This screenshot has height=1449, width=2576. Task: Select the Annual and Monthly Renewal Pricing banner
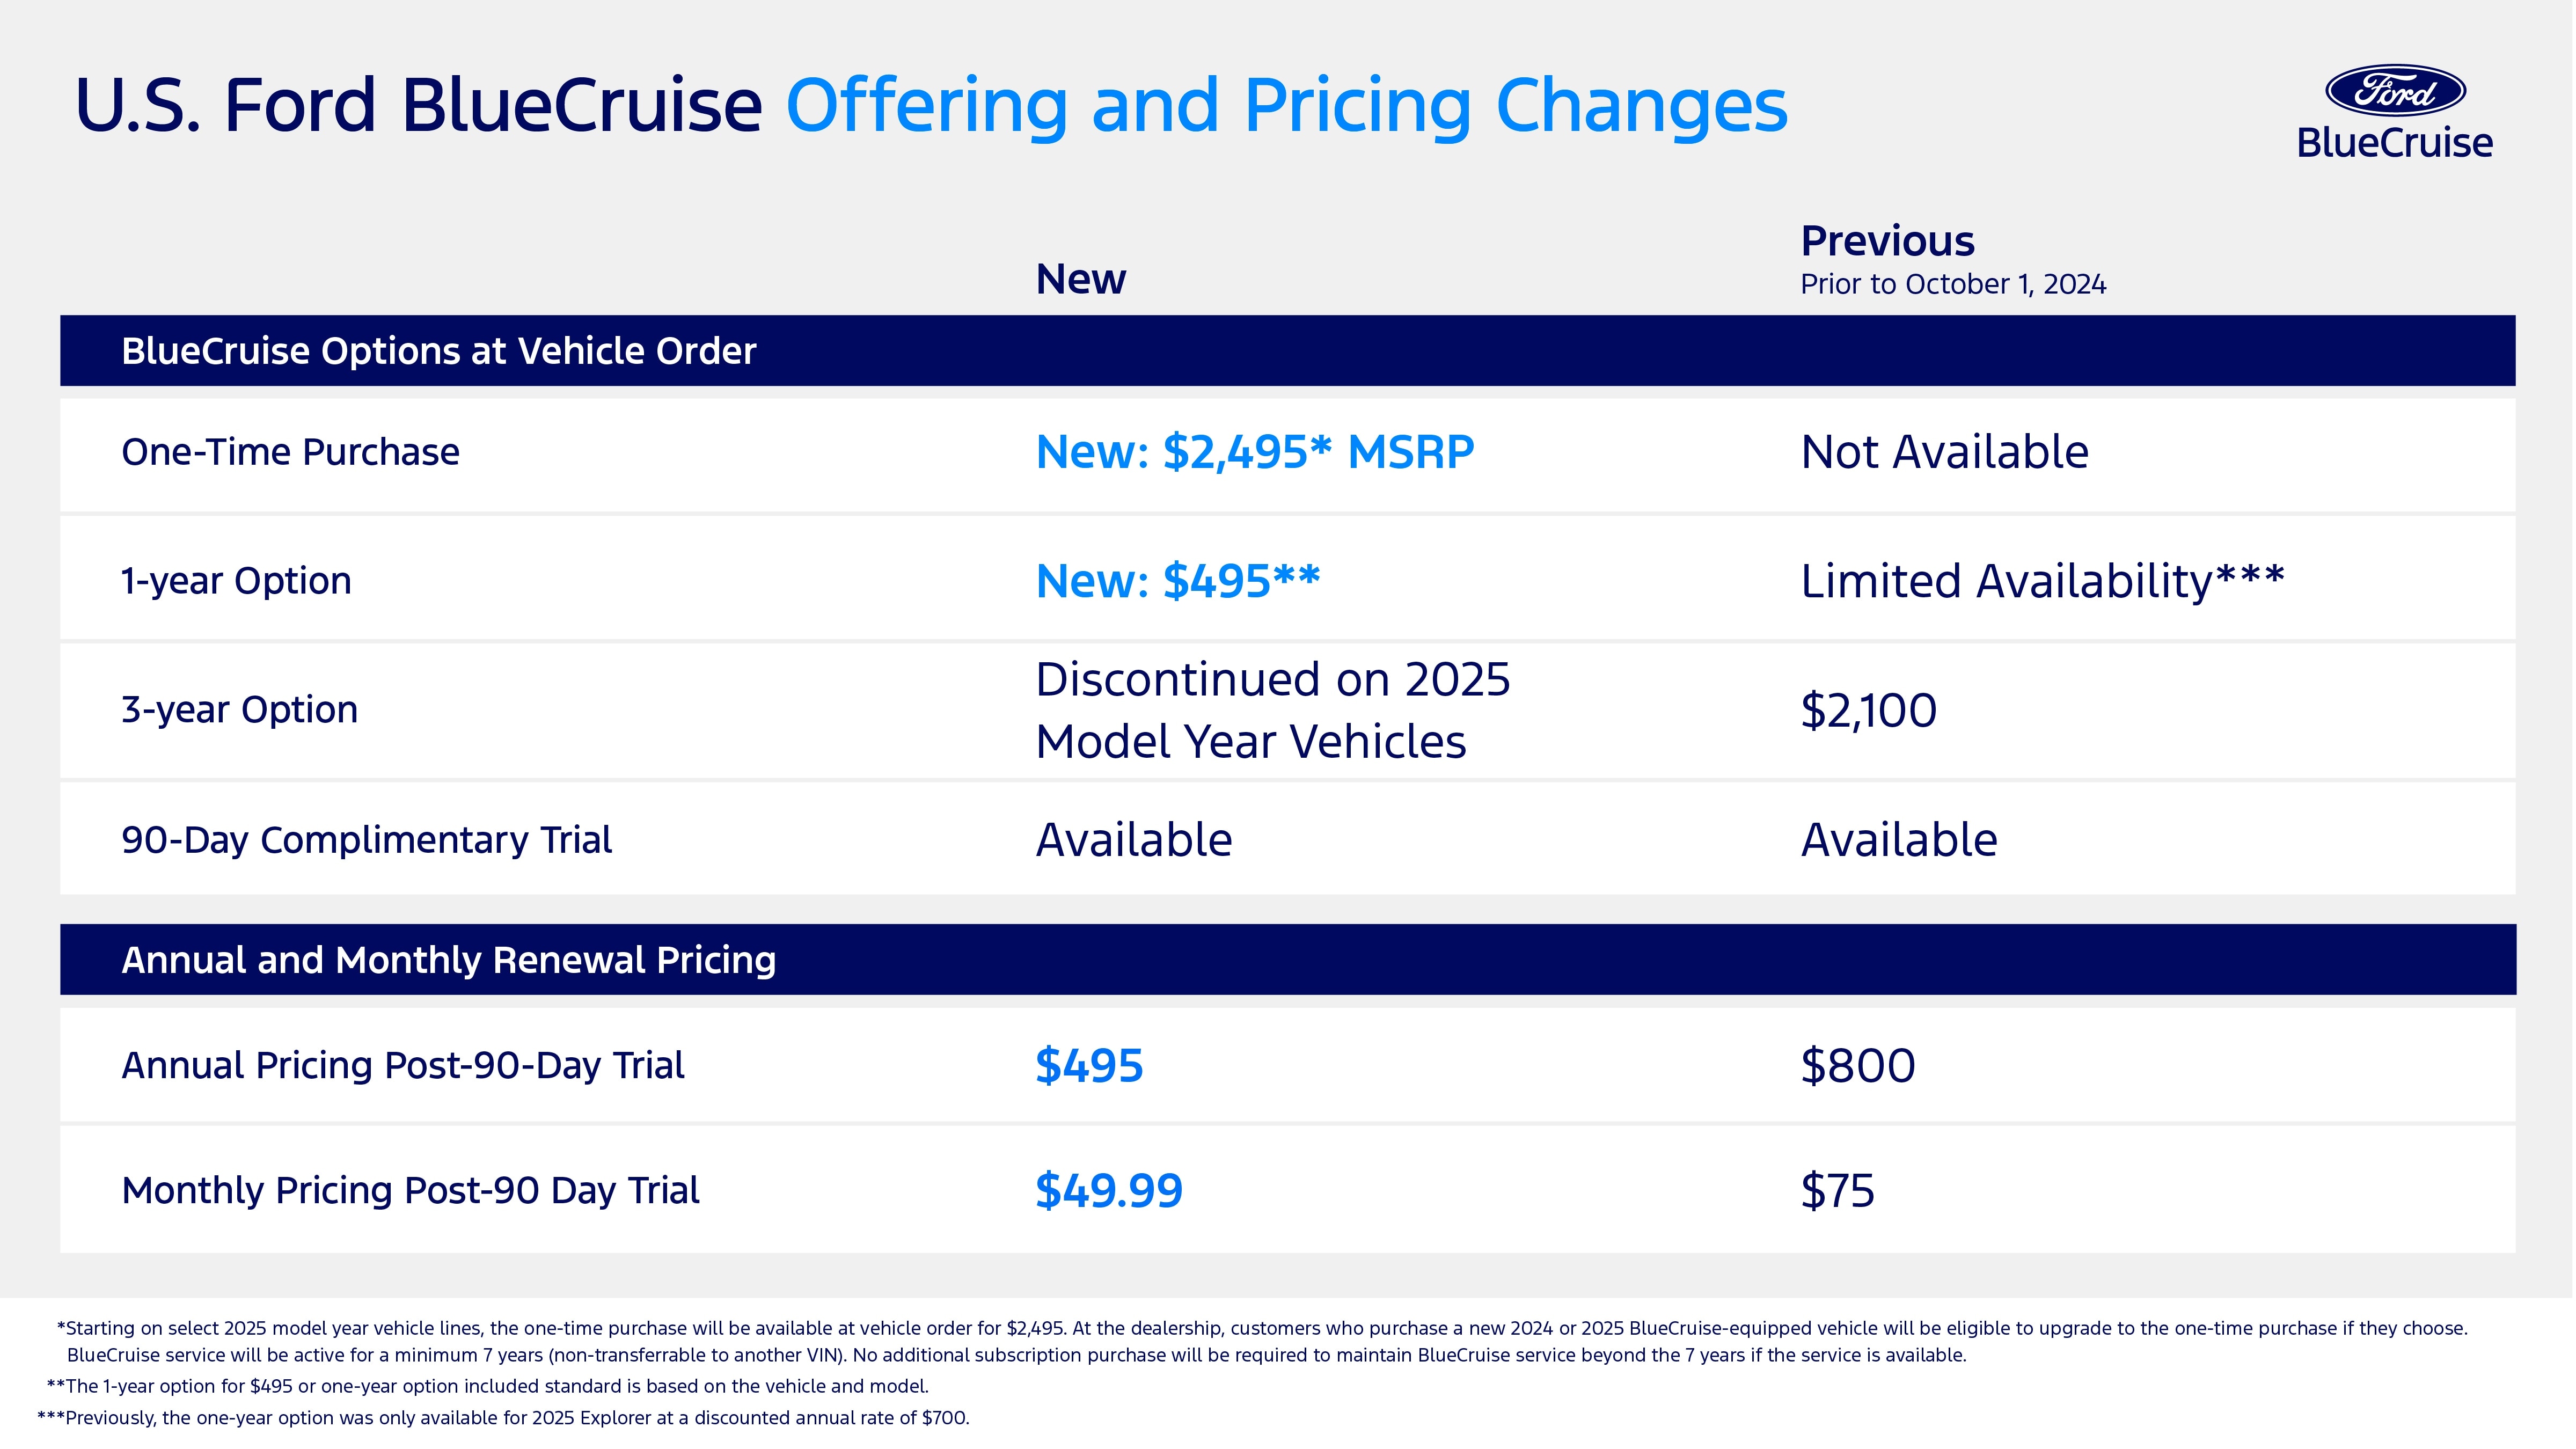coord(1288,960)
